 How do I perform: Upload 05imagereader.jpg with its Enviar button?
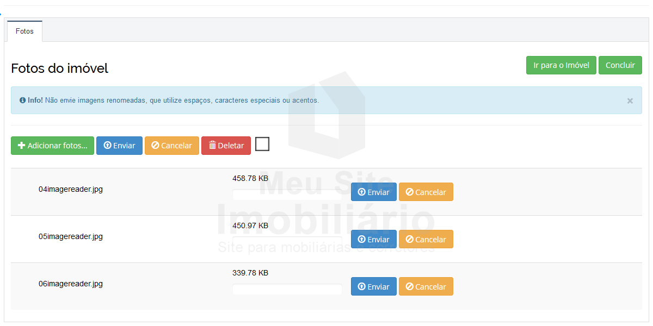pyautogui.click(x=373, y=239)
